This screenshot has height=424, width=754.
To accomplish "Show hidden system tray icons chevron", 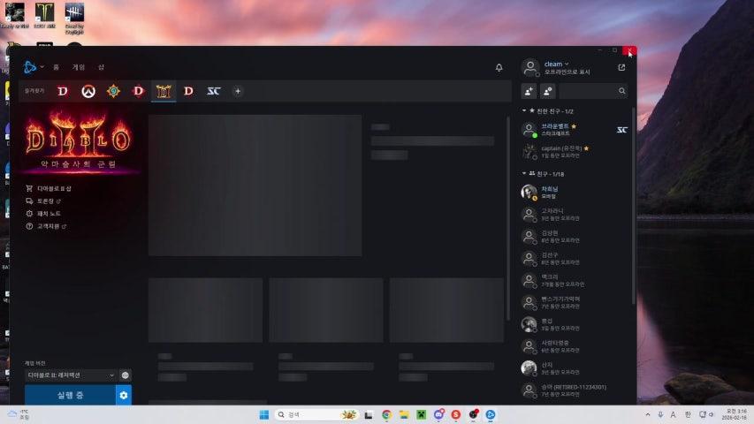I will (x=648, y=414).
